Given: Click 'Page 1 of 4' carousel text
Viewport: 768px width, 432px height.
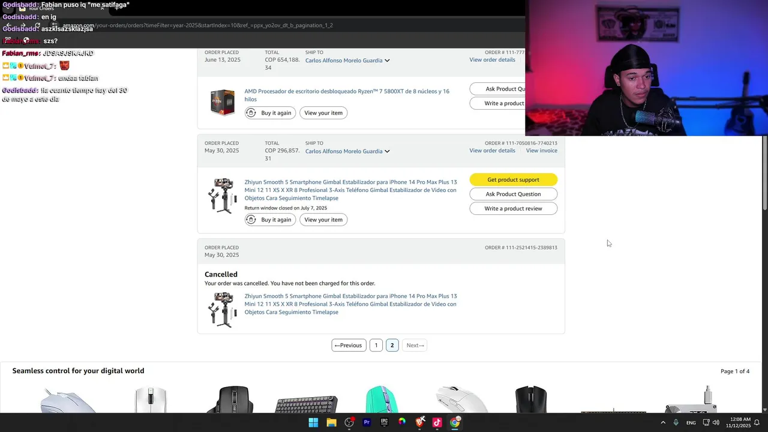Looking at the screenshot, I should click(735, 371).
